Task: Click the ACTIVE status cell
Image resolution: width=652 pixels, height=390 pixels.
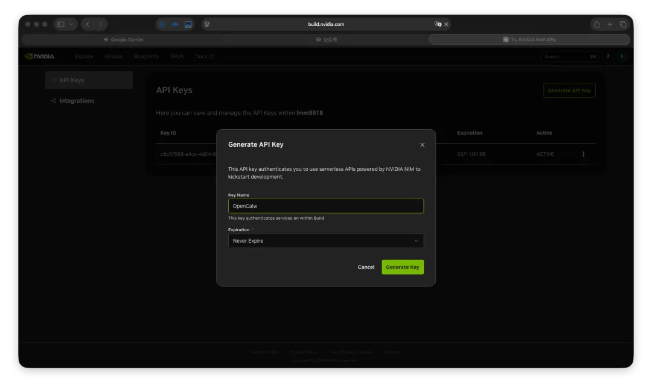Action: click(545, 154)
